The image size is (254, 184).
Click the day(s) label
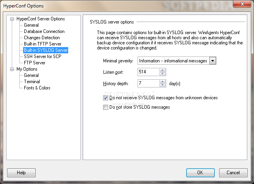tap(175, 84)
